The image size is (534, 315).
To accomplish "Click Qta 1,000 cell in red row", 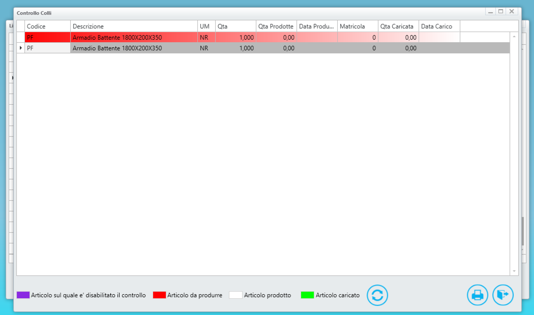I will click(235, 38).
